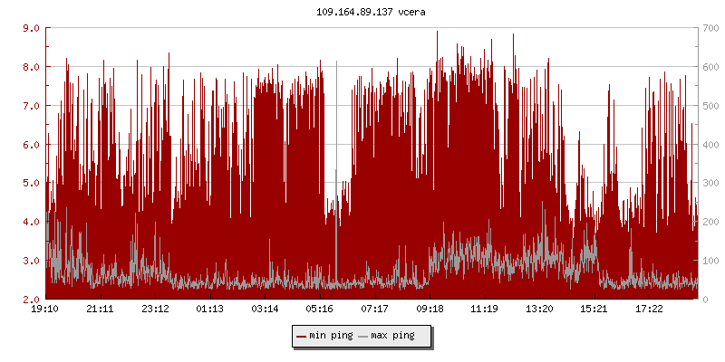The width and height of the screenshot is (725, 362).
Task: Select the "max ping" legend label
Action: [393, 336]
